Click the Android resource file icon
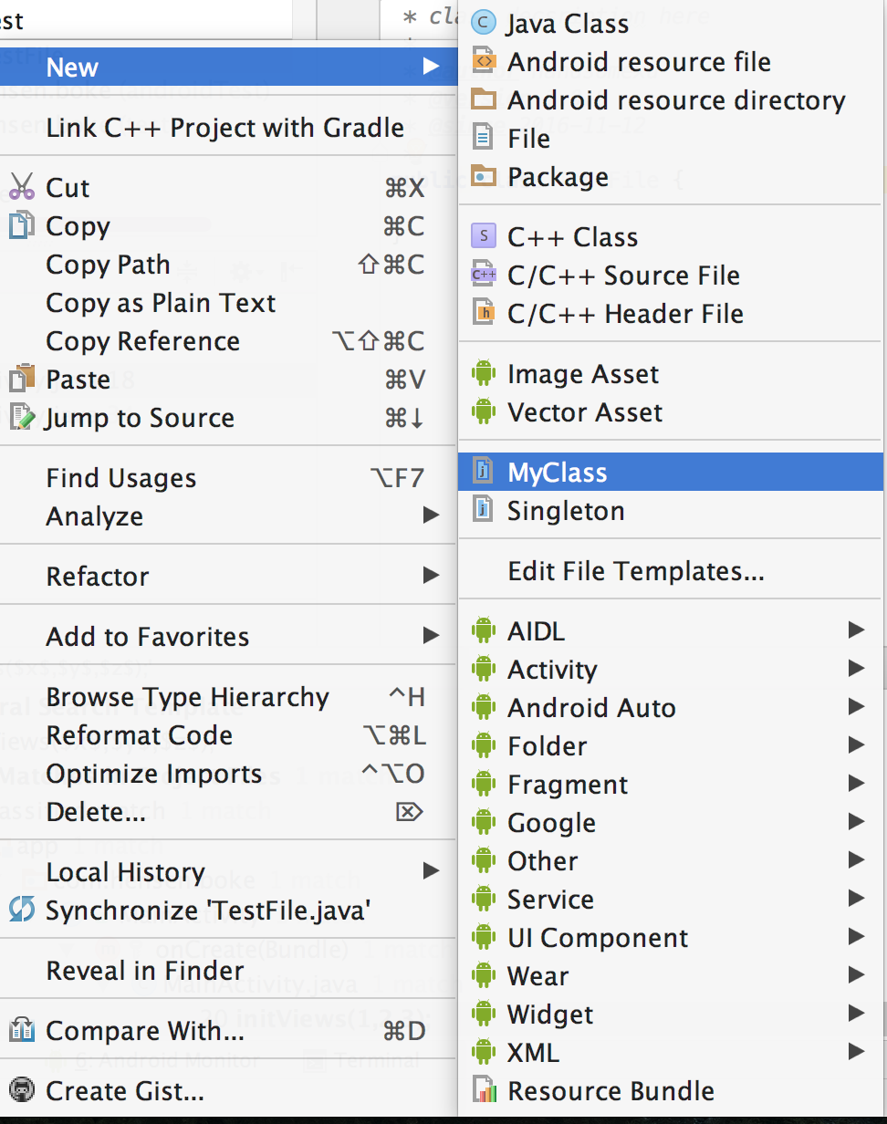Viewport: 887px width, 1124px height. click(x=484, y=61)
